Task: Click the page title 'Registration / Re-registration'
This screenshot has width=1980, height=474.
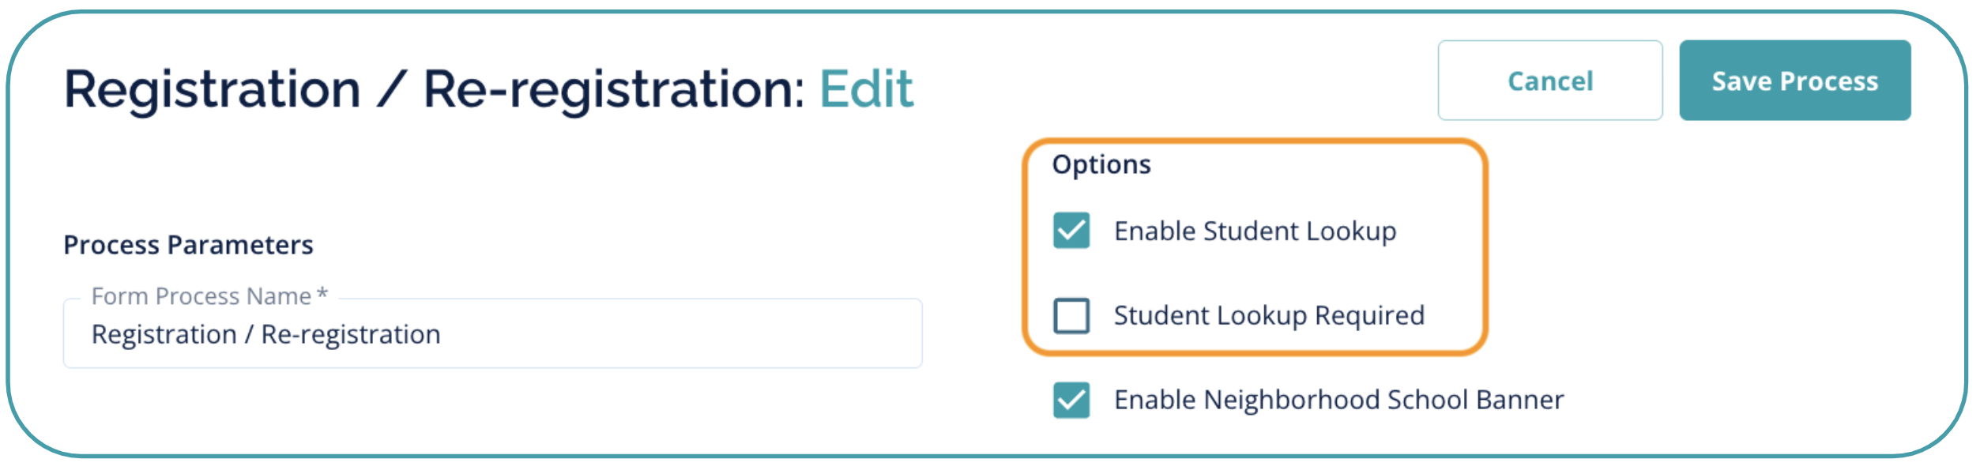Action: point(433,88)
